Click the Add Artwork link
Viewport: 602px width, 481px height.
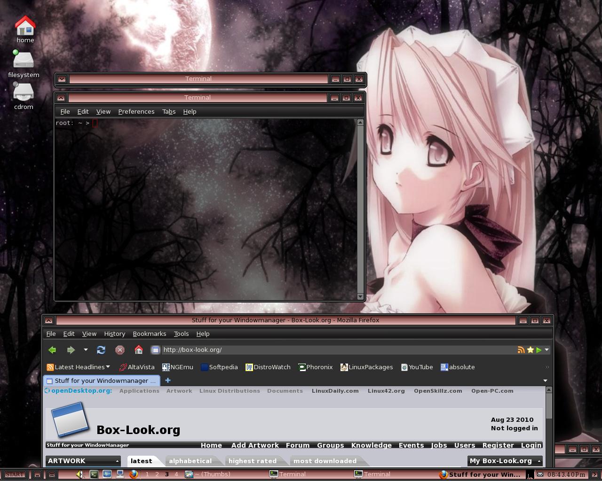(255, 445)
